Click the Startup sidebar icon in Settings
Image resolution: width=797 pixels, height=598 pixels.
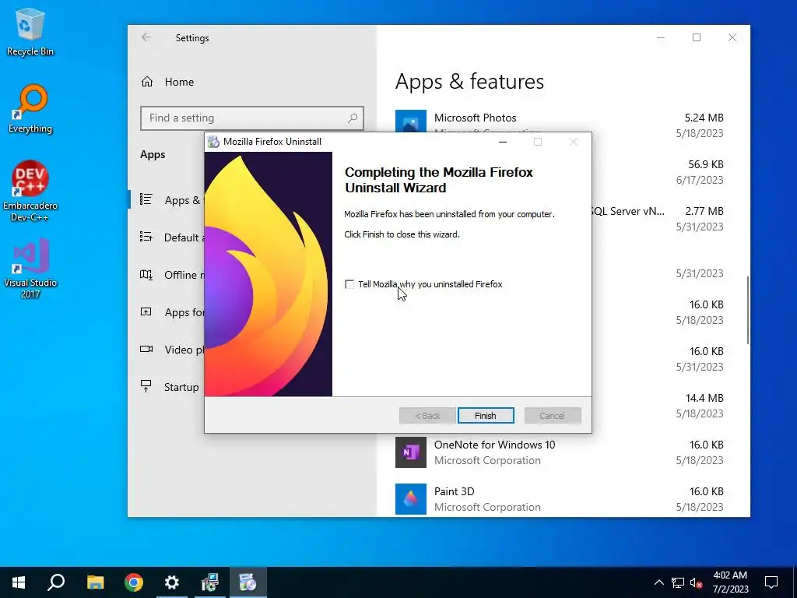click(146, 386)
